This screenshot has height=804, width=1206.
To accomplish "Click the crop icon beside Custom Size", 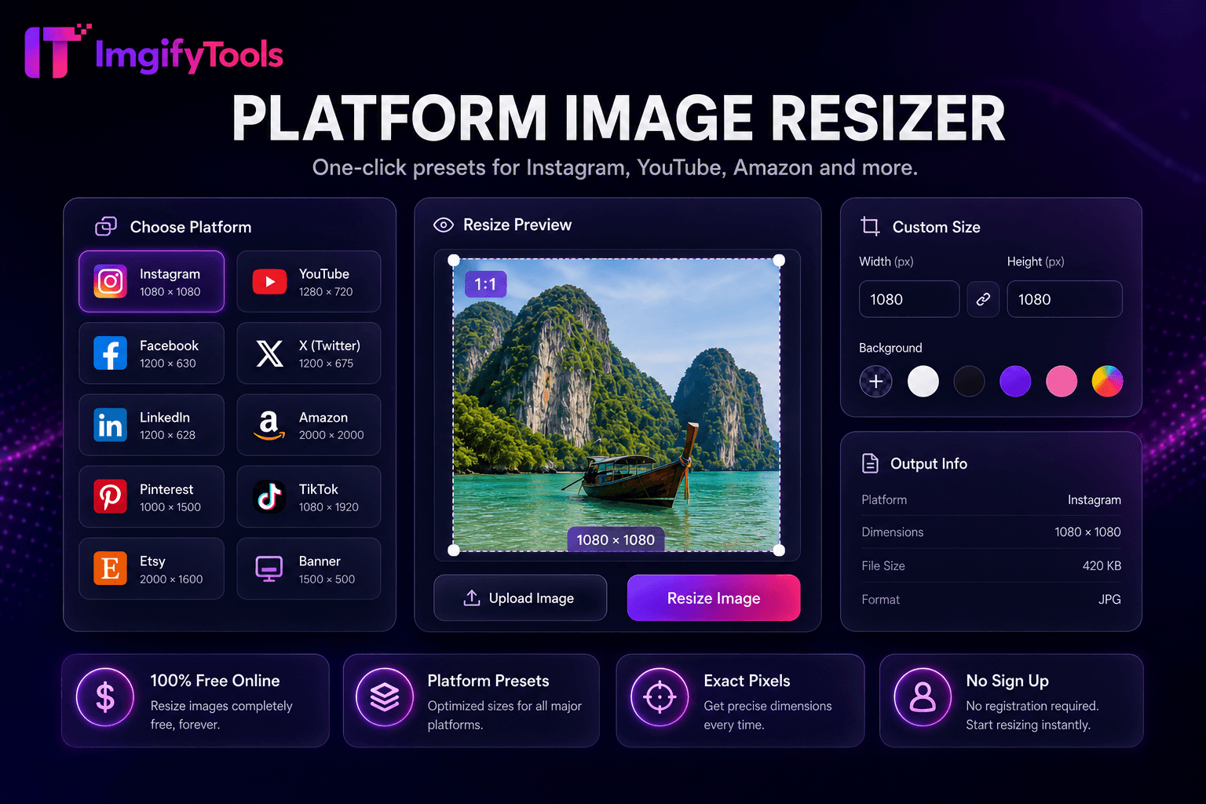I will (x=870, y=226).
